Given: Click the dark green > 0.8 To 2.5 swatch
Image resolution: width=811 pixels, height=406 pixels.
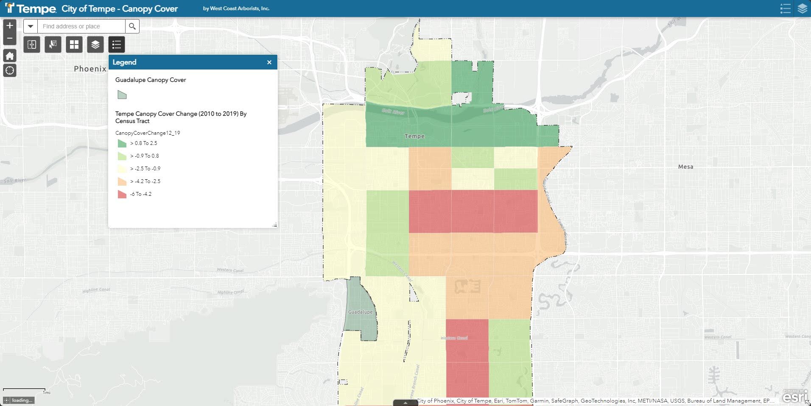Looking at the screenshot, I should [x=122, y=143].
